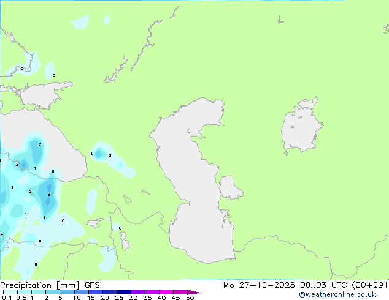Click the legend tick label "50"
Screen dimensions: 389x300
(190, 298)
